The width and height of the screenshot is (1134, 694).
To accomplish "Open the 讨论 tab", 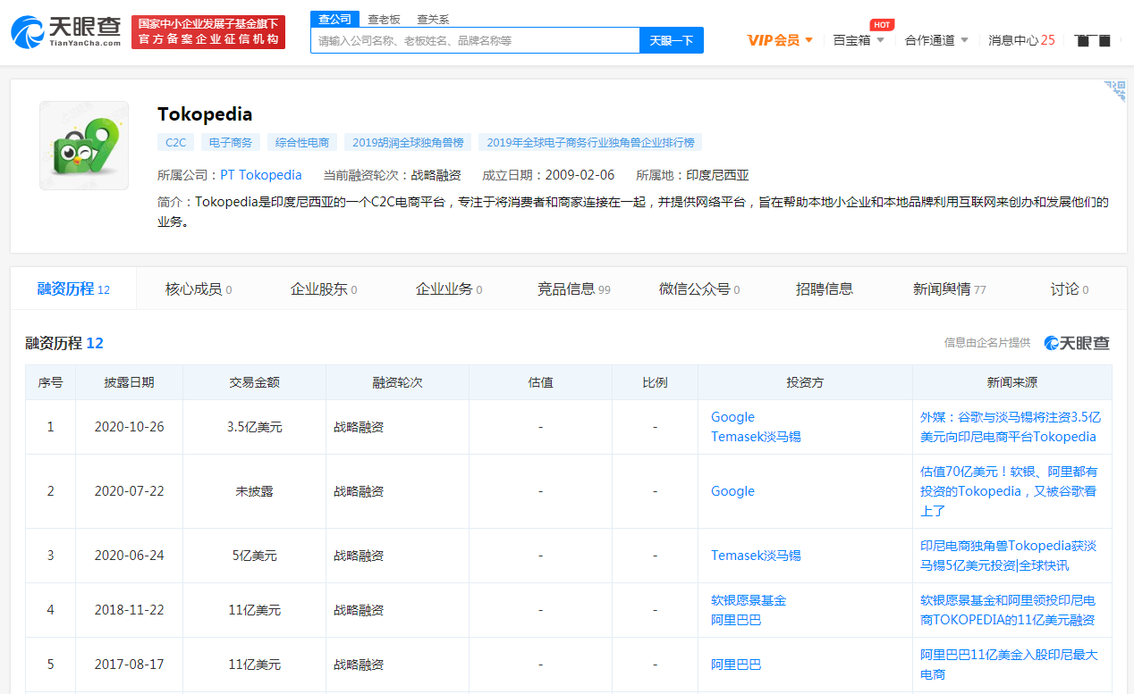I will (x=1070, y=288).
